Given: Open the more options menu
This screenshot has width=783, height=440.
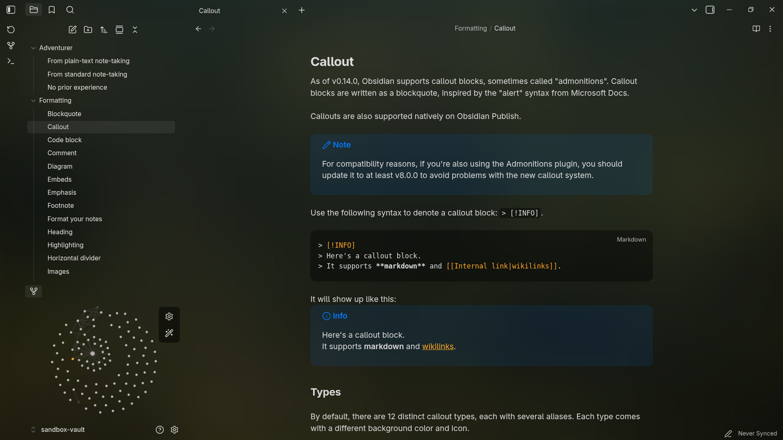Looking at the screenshot, I should 770,29.
